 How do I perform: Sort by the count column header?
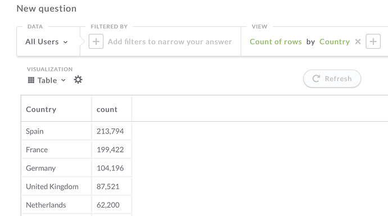[x=107, y=109]
